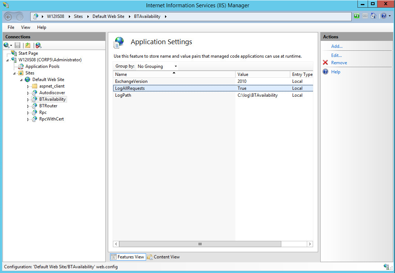Click the Up folder icon in Connections toolbar
The image size is (395, 273).
point(27,45)
